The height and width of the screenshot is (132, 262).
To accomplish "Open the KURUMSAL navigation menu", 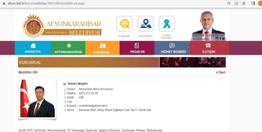I will point(102,48).
